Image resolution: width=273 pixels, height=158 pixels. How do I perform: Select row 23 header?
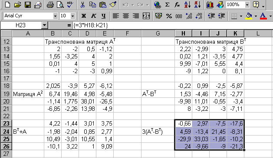click(x=6, y=123)
